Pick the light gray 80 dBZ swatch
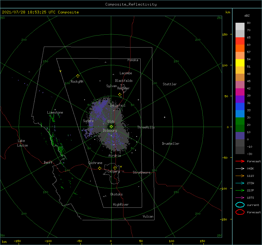The height and width of the screenshot is (245, 262). (240, 27)
